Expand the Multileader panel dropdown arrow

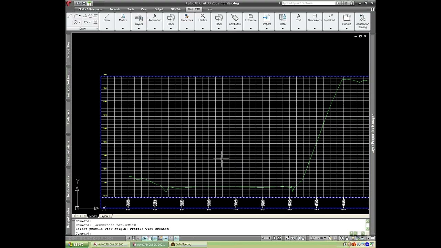[x=330, y=28]
